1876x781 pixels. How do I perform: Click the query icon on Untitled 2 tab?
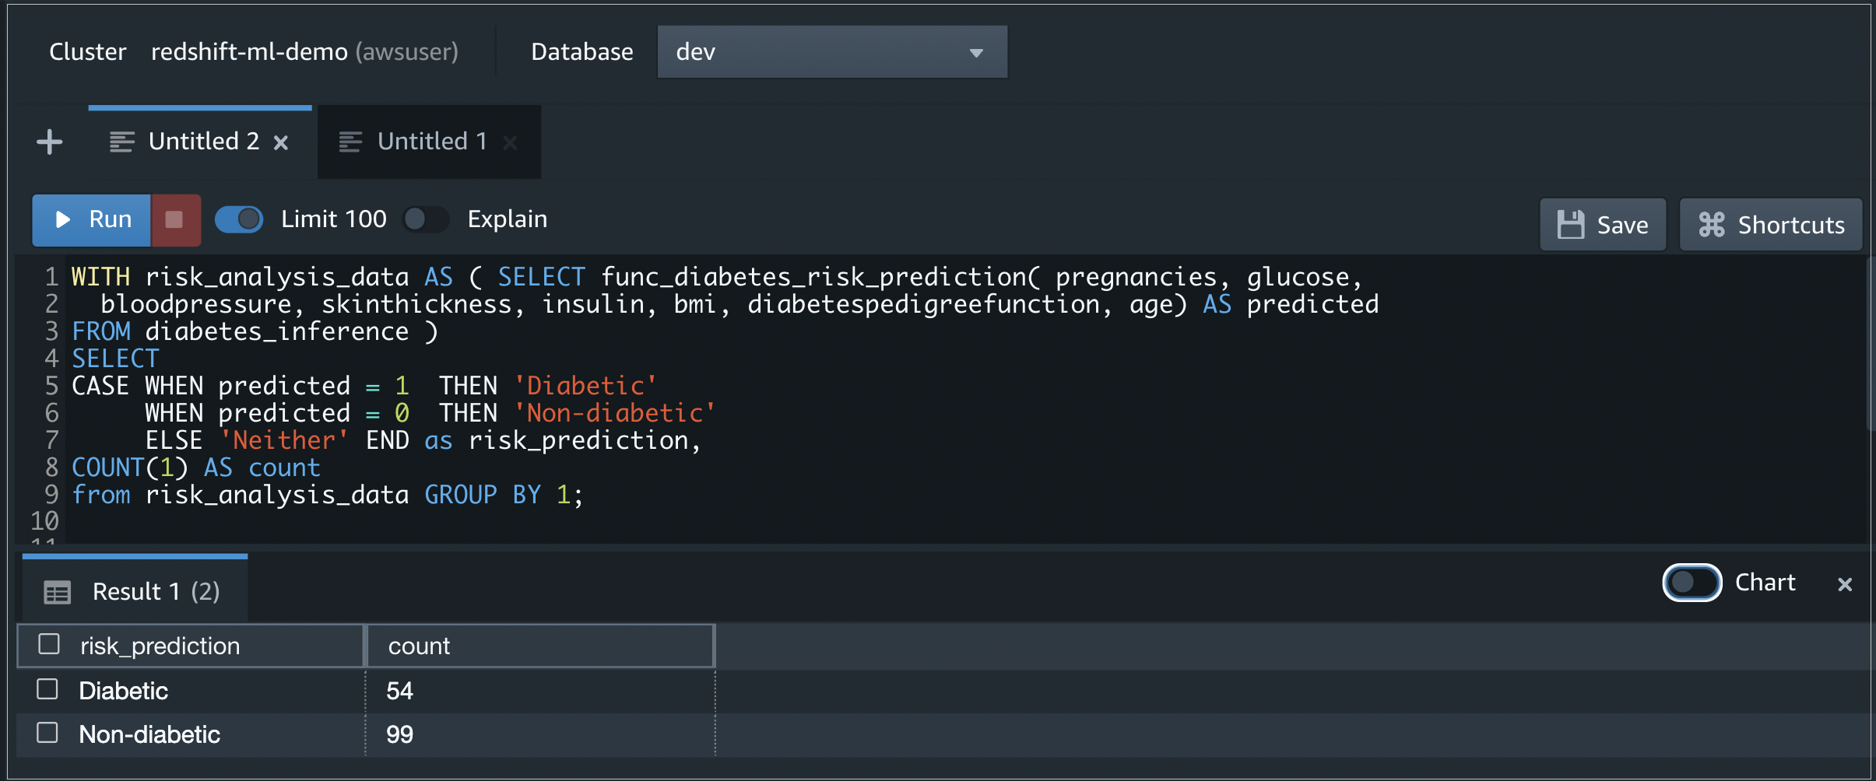[122, 141]
